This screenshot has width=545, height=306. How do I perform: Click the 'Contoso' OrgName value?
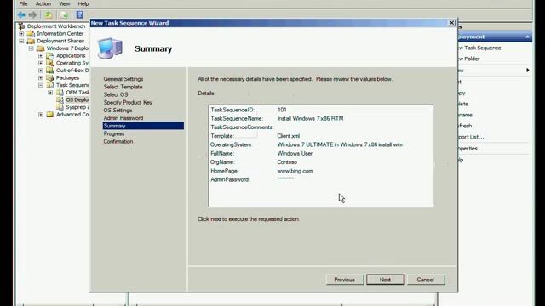[287, 162]
